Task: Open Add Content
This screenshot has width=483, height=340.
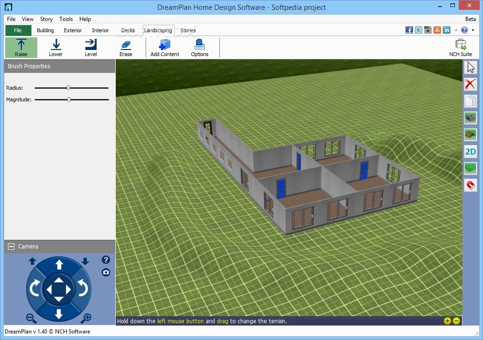Action: click(164, 48)
